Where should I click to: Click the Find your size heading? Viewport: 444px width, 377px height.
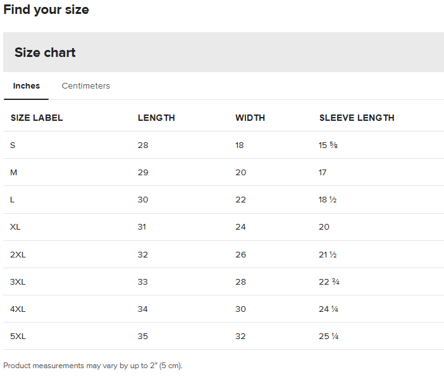tap(46, 9)
